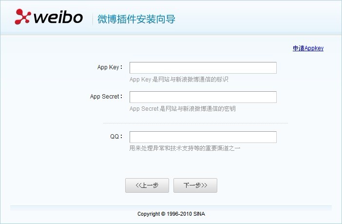This screenshot has height=224, width=342.
Task: Click the SINA text in the footer
Action: (x=199, y=214)
